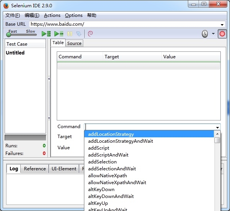230x211 pixels.
Task: Open the 帮助 menu
Action: click(x=92, y=15)
